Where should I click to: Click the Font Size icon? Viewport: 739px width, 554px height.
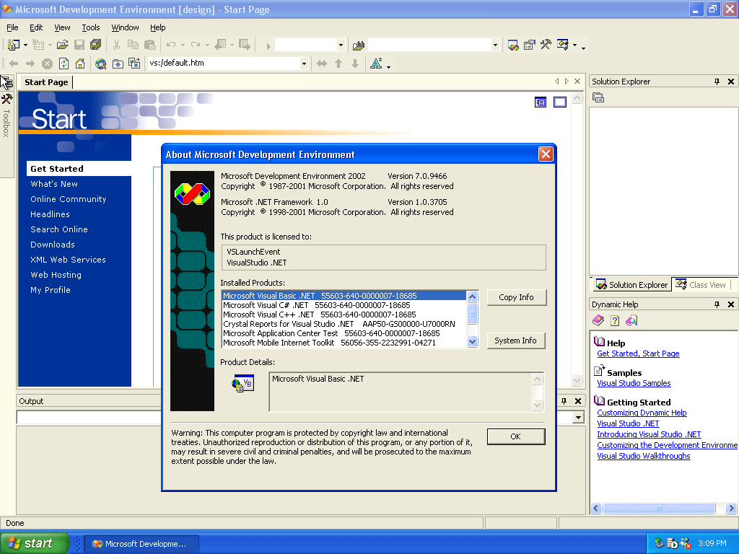point(376,63)
